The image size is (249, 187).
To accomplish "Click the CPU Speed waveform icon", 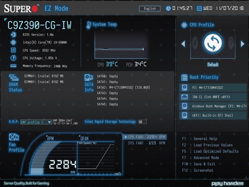I will pos(13,50).
